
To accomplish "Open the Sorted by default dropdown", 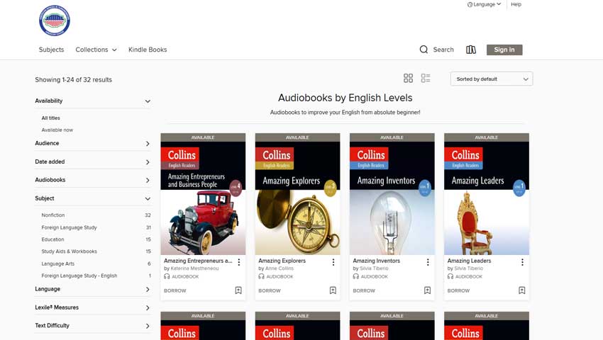I will (x=492, y=79).
